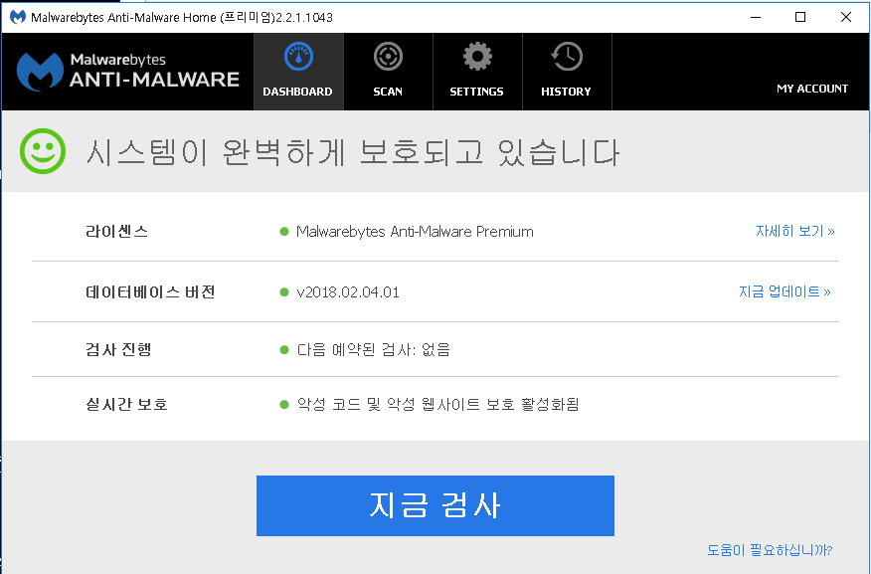Click the green dot beside license status
The height and width of the screenshot is (574, 871).
pyautogui.click(x=284, y=231)
